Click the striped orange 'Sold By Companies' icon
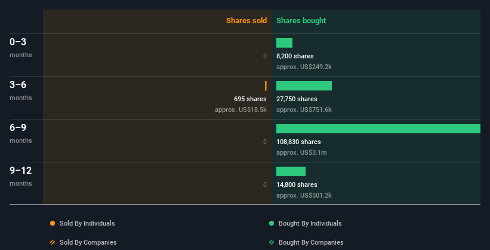Image resolution: width=490 pixels, height=250 pixels. pyautogui.click(x=53, y=242)
